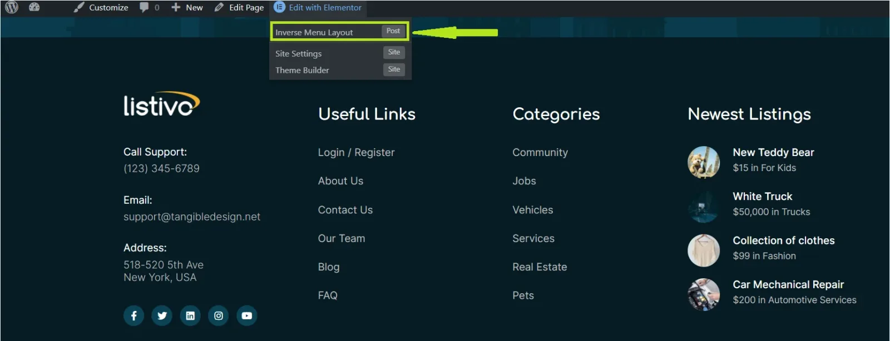
Task: Open the New Teddy Bear listing title
Action: pos(773,152)
